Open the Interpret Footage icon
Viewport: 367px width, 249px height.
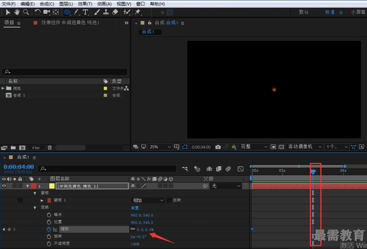coord(4,148)
